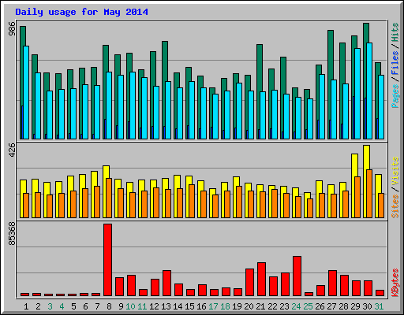Click day label 21 on the x-axis

point(260,306)
